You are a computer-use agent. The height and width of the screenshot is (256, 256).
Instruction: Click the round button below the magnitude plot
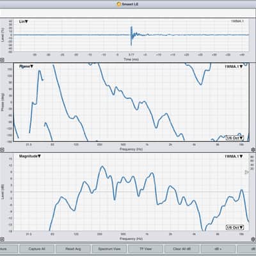pyautogui.click(x=2, y=239)
